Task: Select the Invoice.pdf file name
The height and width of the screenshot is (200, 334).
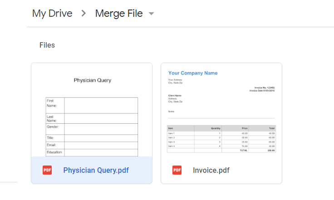Action: 211,171
